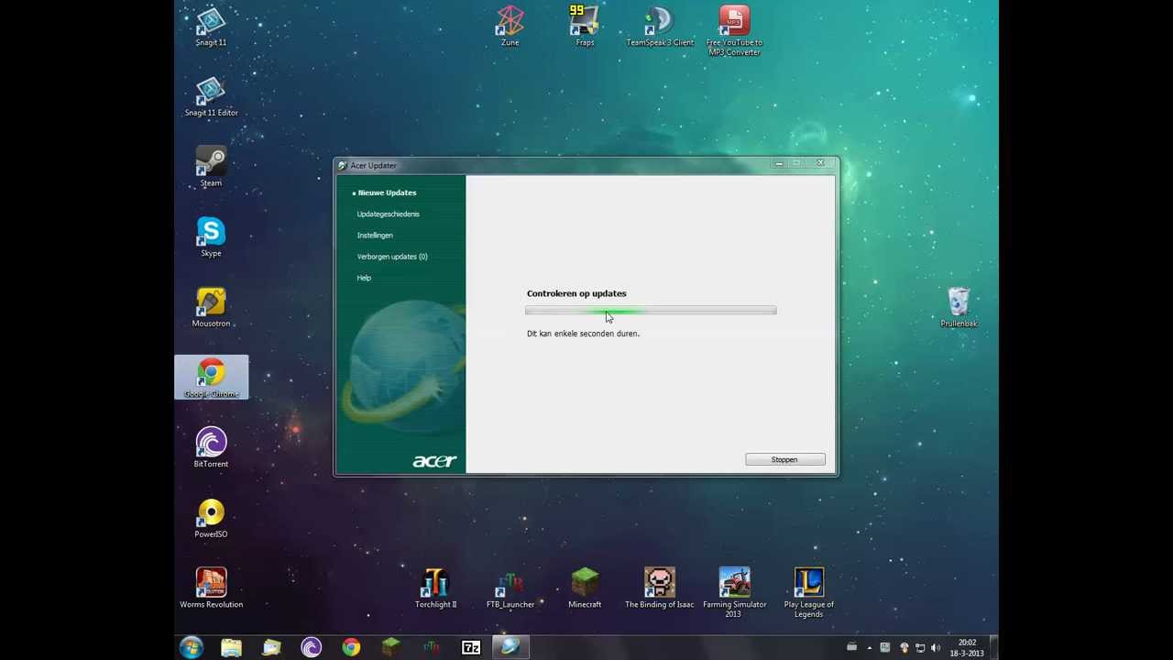Screen dimensions: 1173x660
Task: Open Minecraft block icon in taskbar
Action: point(391,648)
